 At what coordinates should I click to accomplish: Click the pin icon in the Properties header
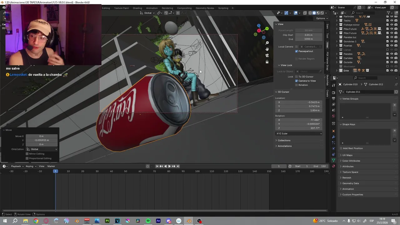coord(396,84)
